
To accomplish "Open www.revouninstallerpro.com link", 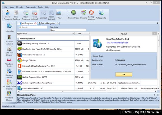I will coord(117,43).
